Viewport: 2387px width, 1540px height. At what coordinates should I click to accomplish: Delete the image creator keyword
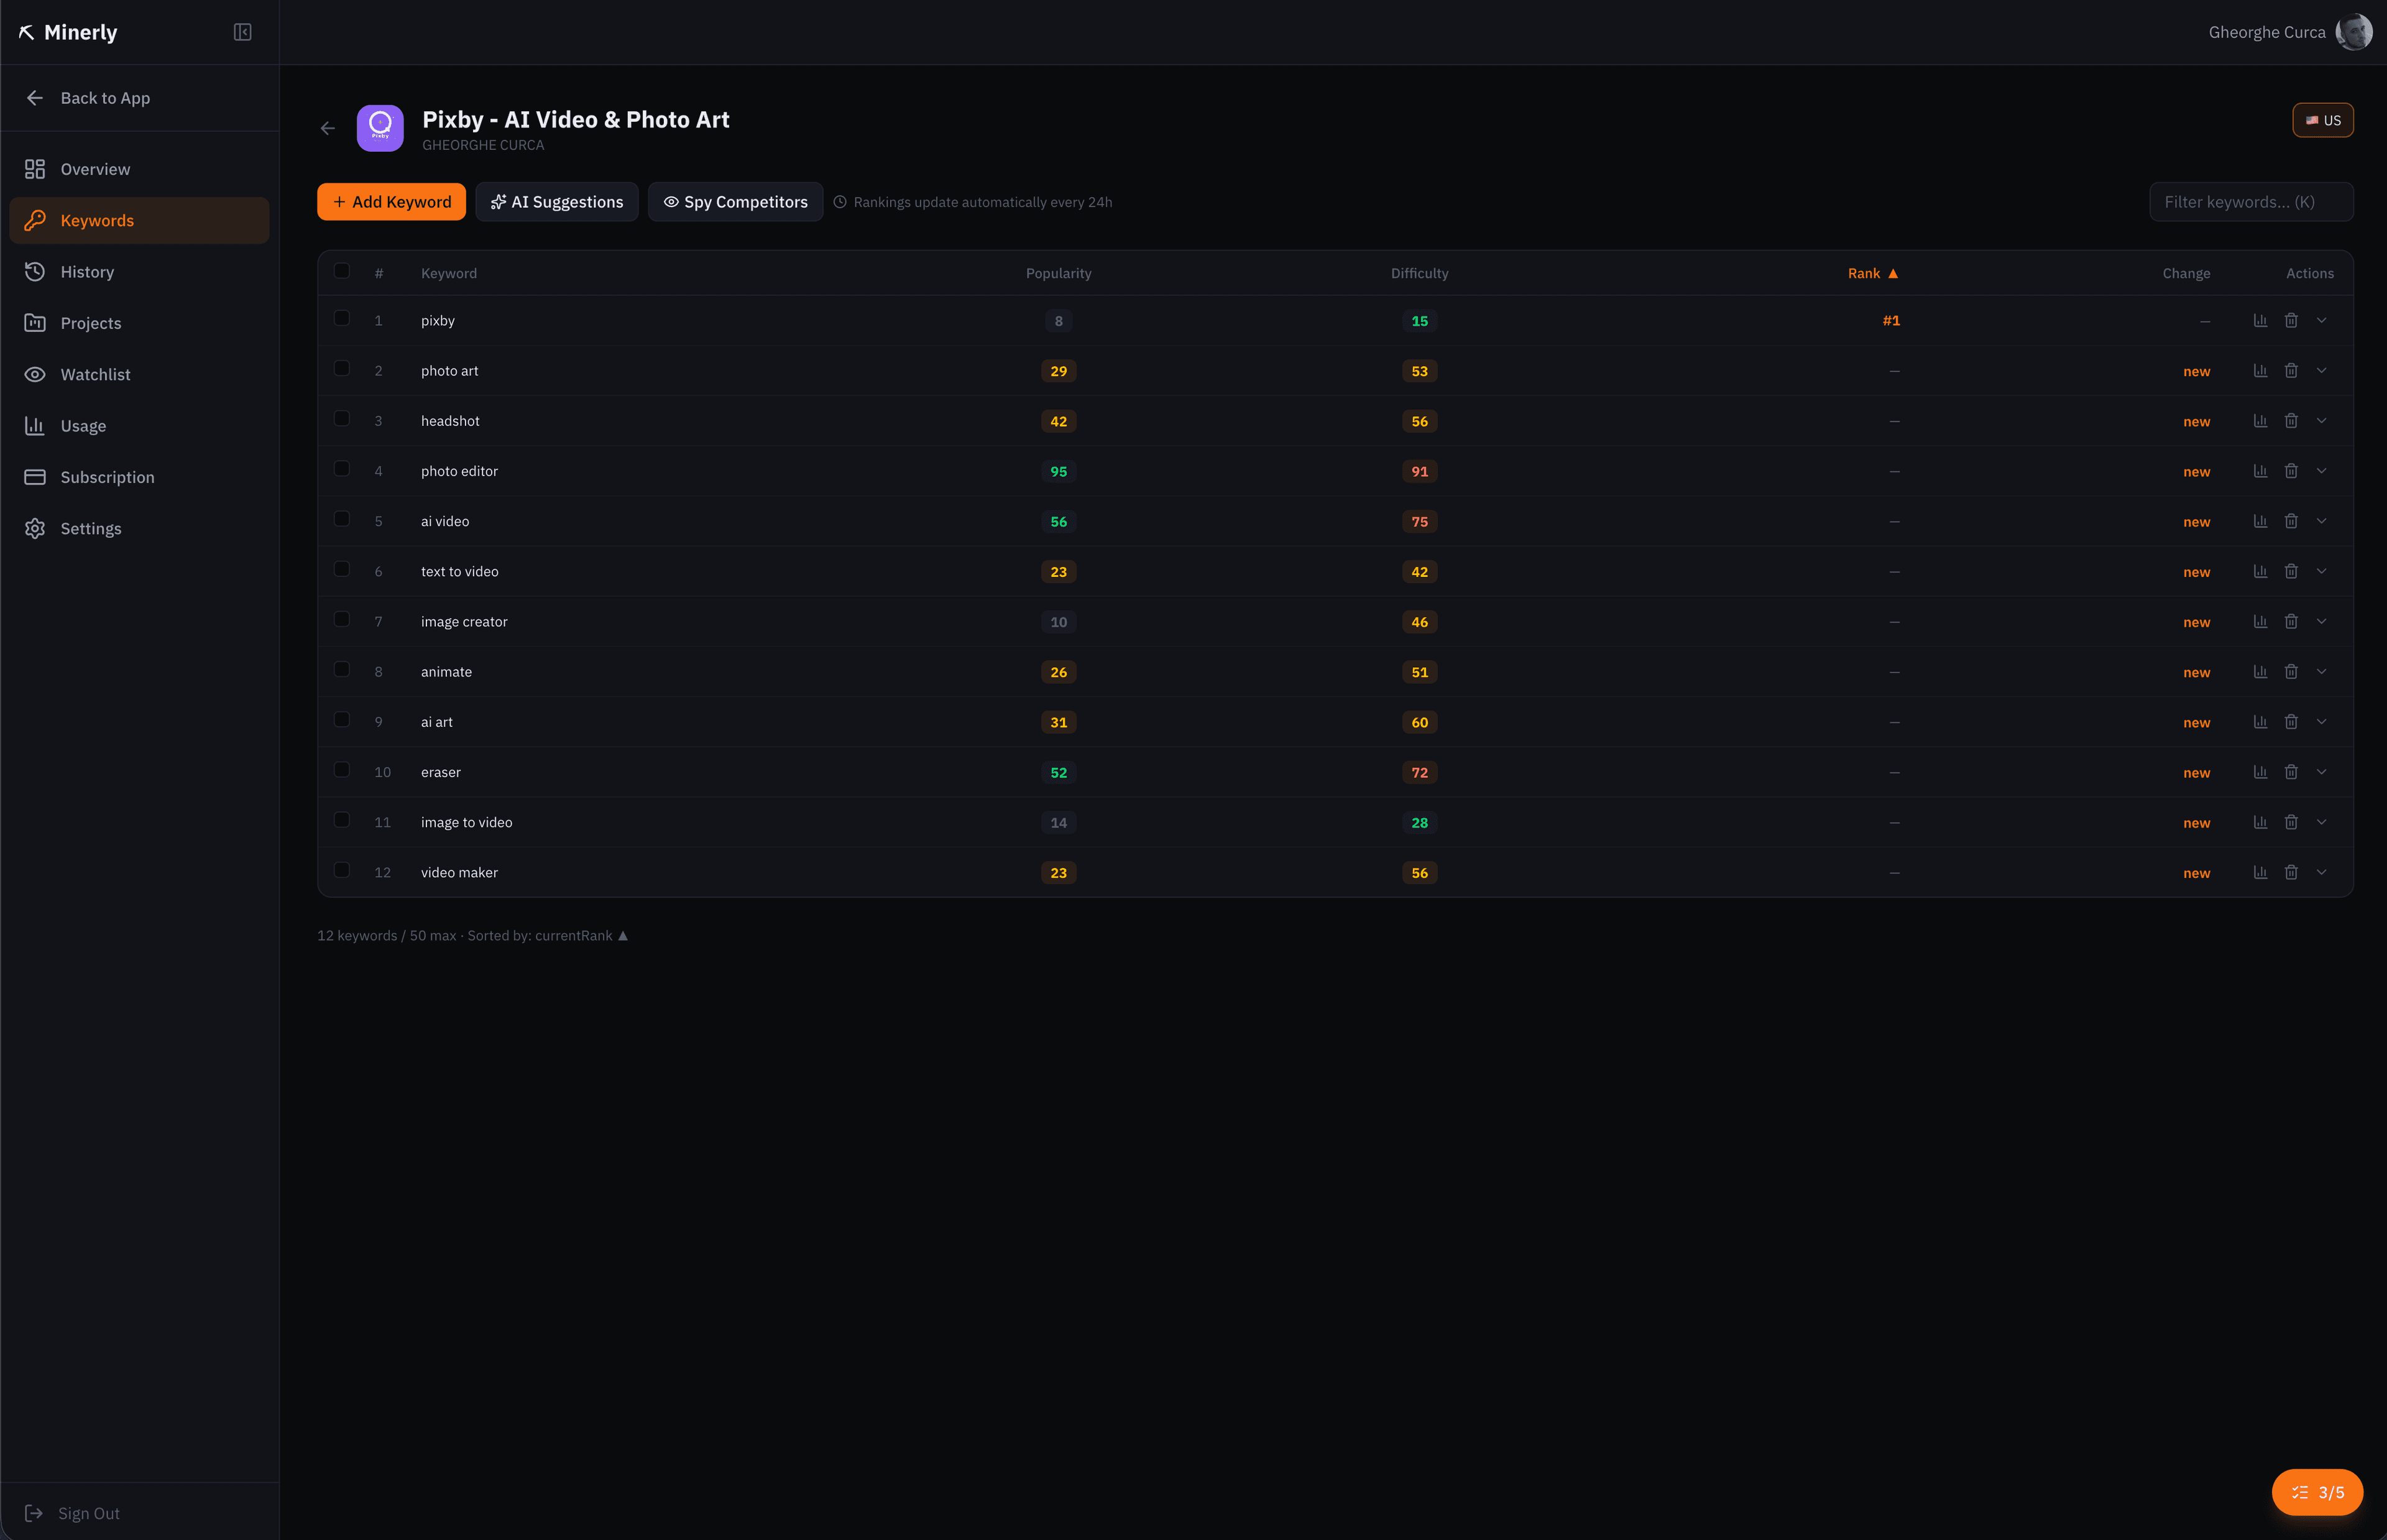click(2291, 621)
